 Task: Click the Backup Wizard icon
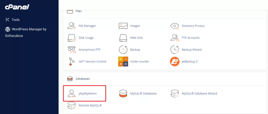point(175,50)
